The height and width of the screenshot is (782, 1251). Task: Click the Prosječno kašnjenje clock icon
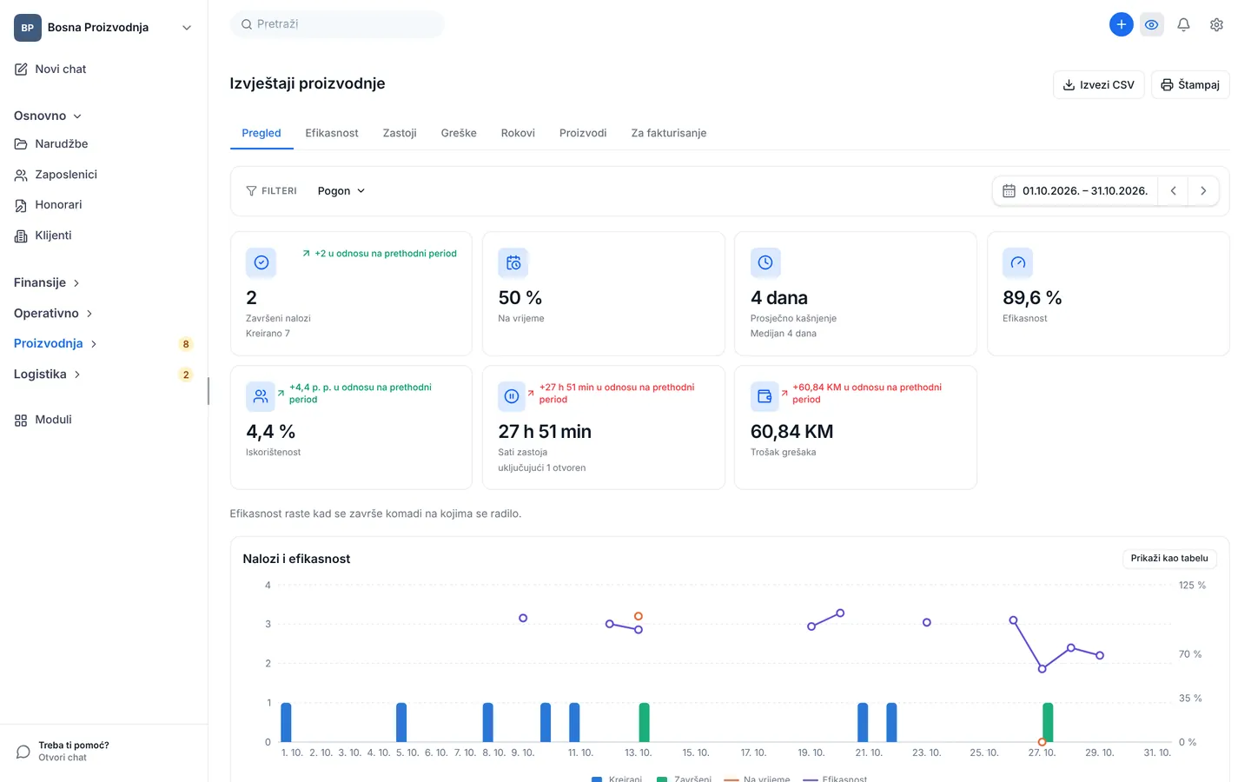pyautogui.click(x=765, y=262)
